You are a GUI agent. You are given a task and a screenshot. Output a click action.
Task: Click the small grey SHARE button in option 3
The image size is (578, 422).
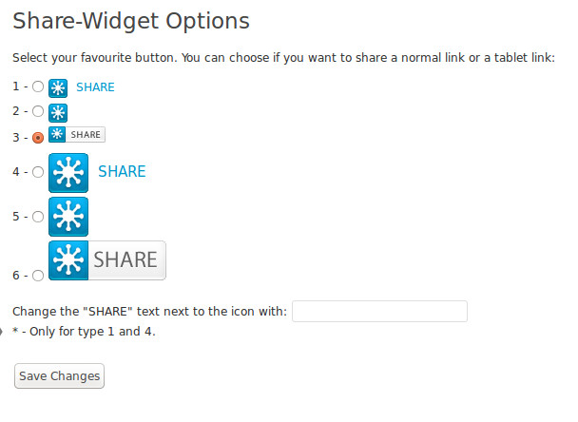[77, 135]
